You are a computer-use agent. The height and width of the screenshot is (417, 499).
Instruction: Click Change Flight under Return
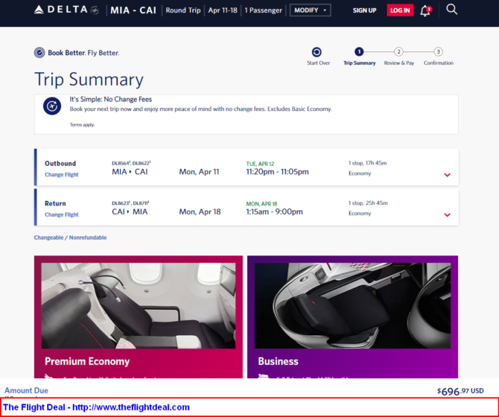61,214
